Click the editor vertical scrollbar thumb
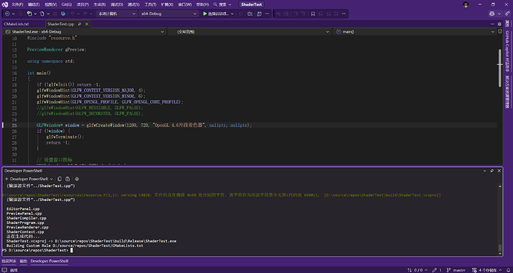The height and width of the screenshot is (273, 513). point(500,68)
